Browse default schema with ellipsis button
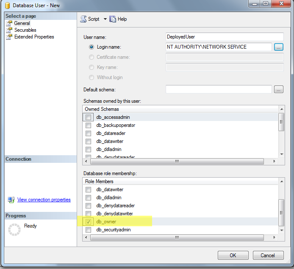The image size is (294, 269). click(x=279, y=89)
